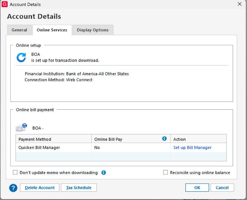Open the Display Options tab
The image size is (247, 200).
(93, 30)
